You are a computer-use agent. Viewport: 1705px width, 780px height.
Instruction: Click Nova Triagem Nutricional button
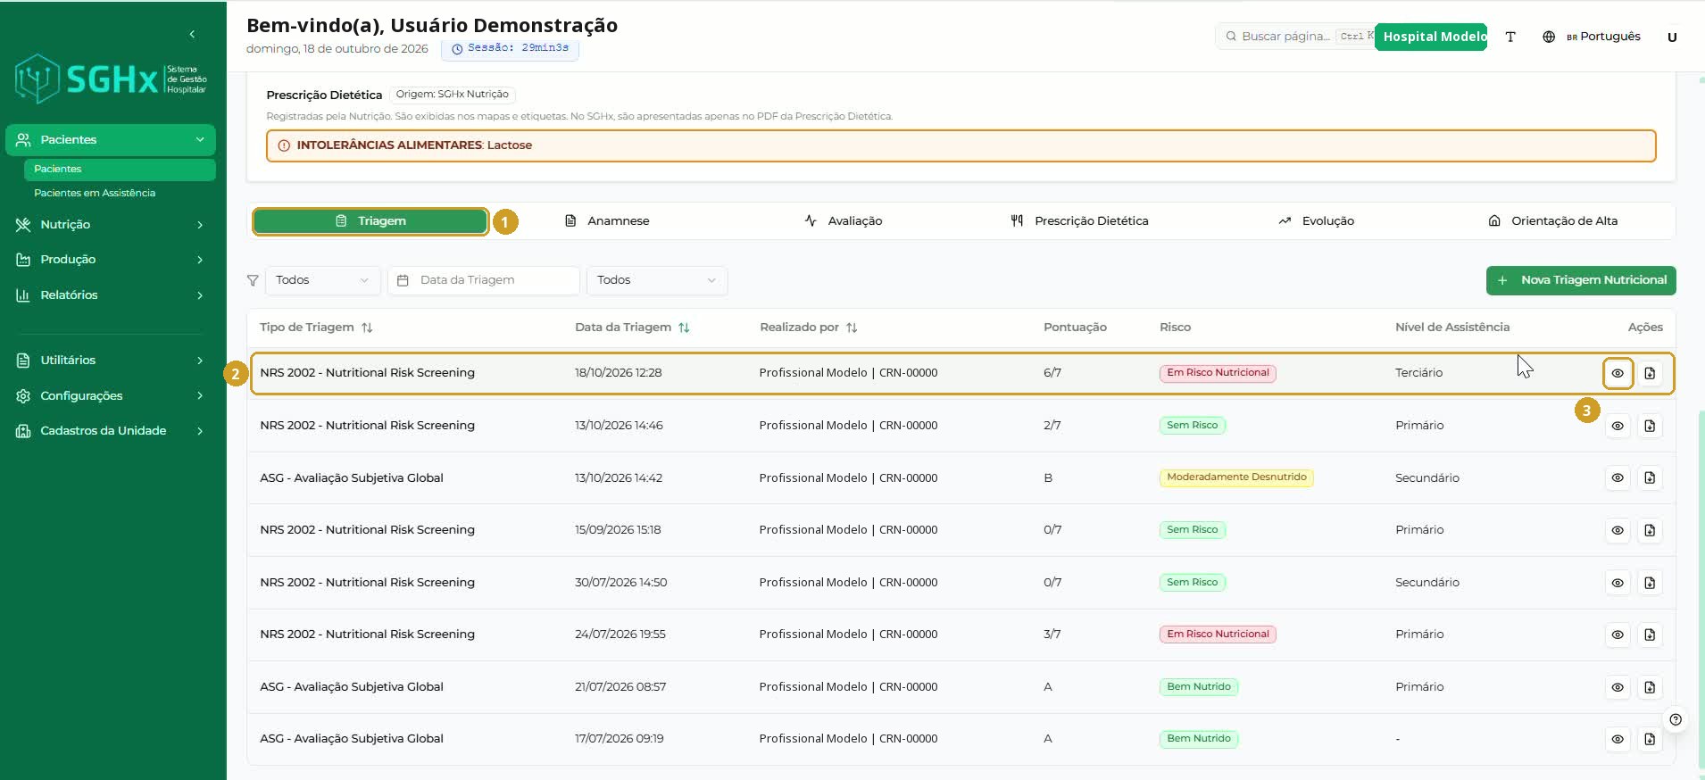click(x=1581, y=280)
